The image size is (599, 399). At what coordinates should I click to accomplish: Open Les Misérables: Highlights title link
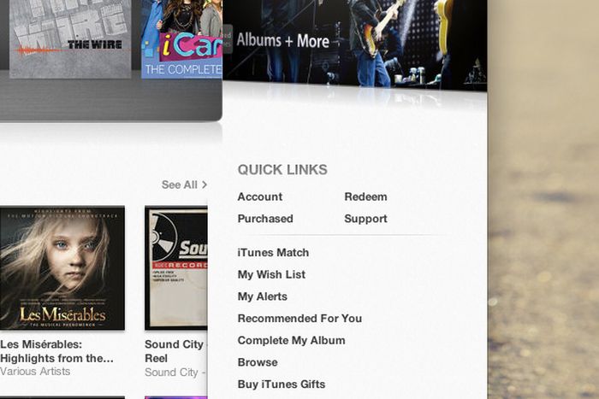click(x=56, y=351)
